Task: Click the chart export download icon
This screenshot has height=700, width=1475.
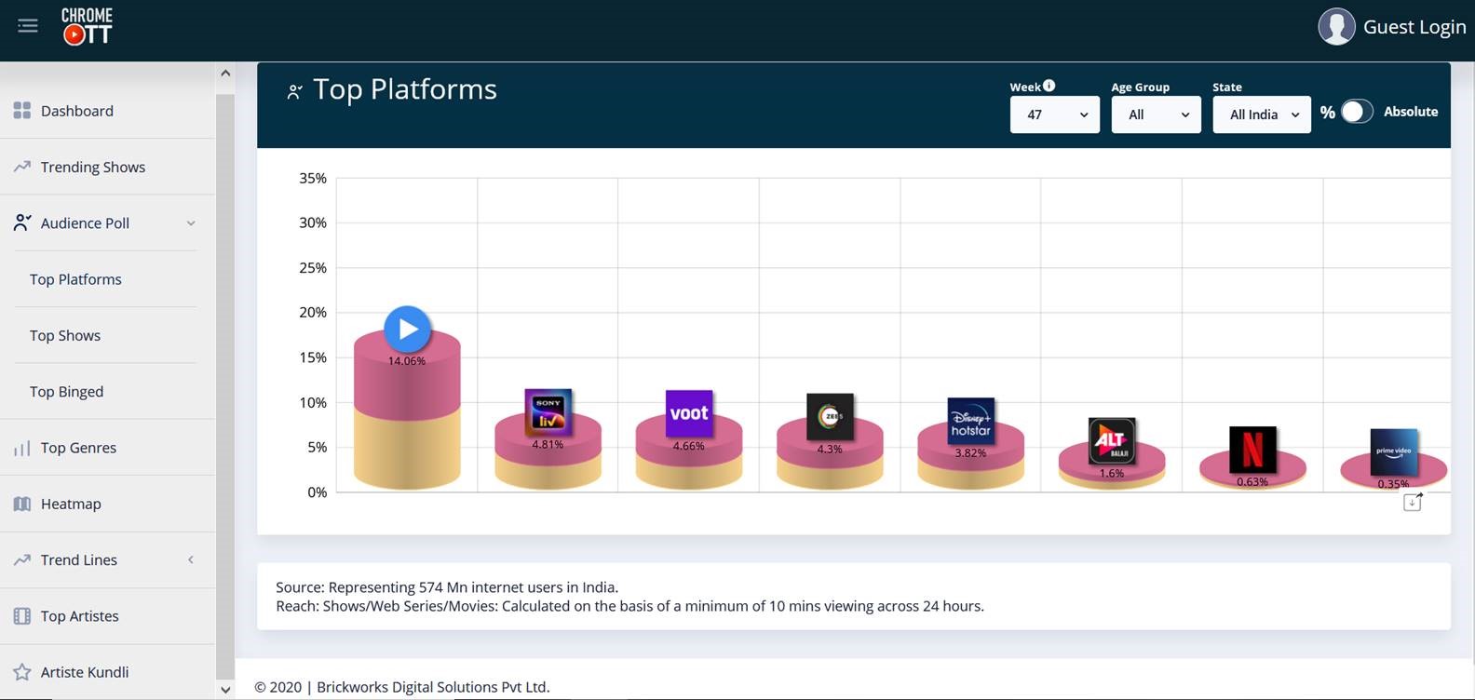Action: coord(1413,502)
